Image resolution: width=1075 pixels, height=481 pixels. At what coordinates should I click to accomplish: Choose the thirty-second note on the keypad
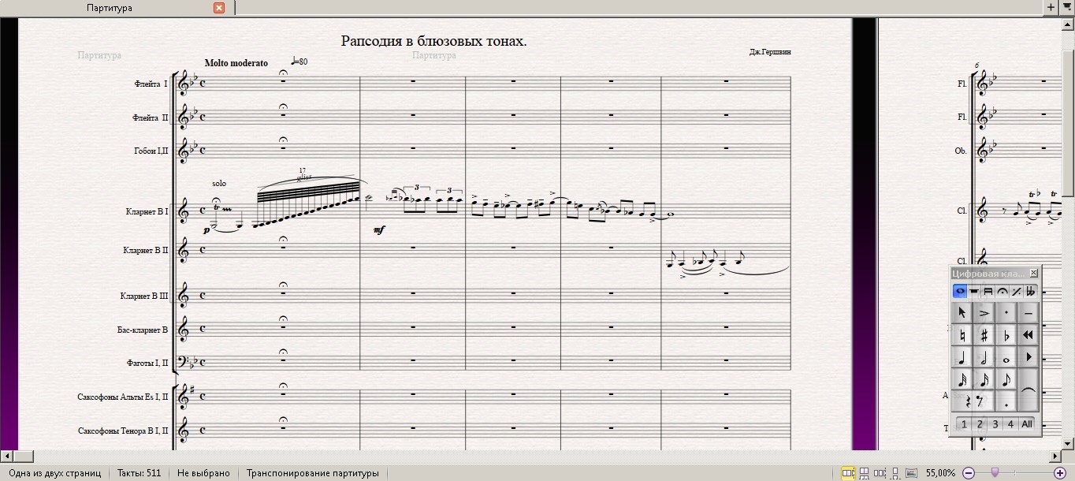(962, 379)
